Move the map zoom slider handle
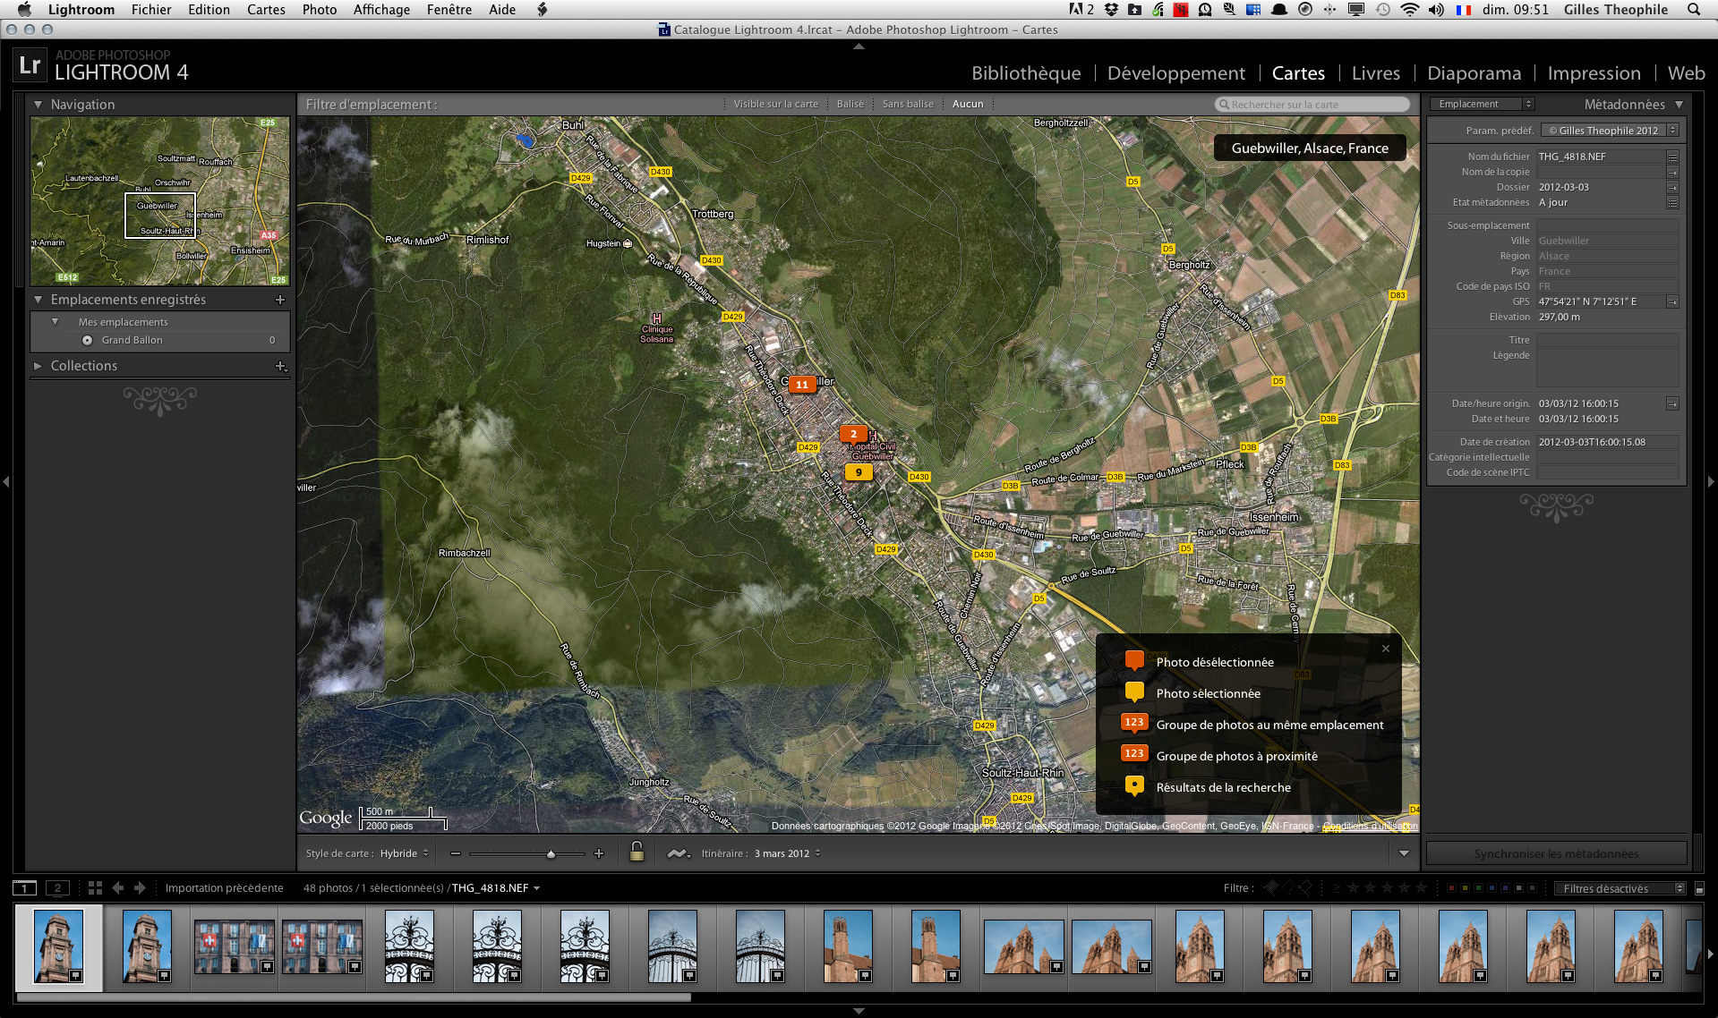Image resolution: width=1718 pixels, height=1018 pixels. (x=551, y=854)
